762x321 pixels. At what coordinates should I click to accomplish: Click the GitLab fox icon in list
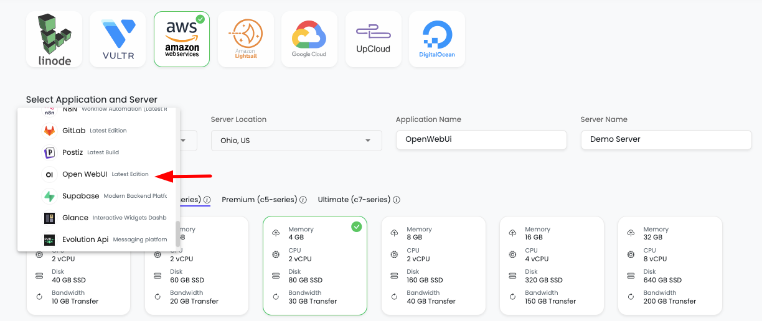pyautogui.click(x=49, y=131)
